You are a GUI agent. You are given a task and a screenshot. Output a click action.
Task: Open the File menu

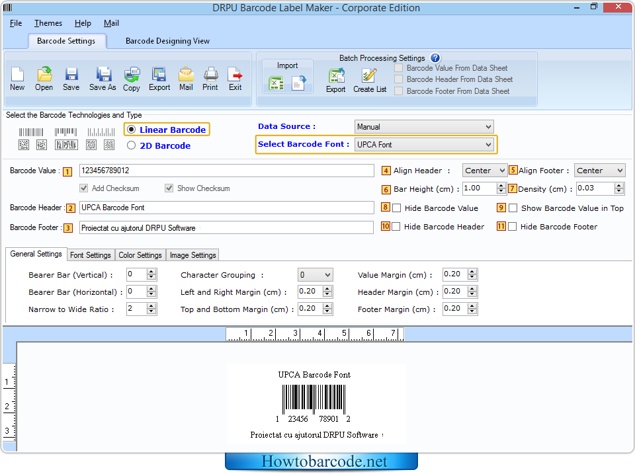click(16, 23)
